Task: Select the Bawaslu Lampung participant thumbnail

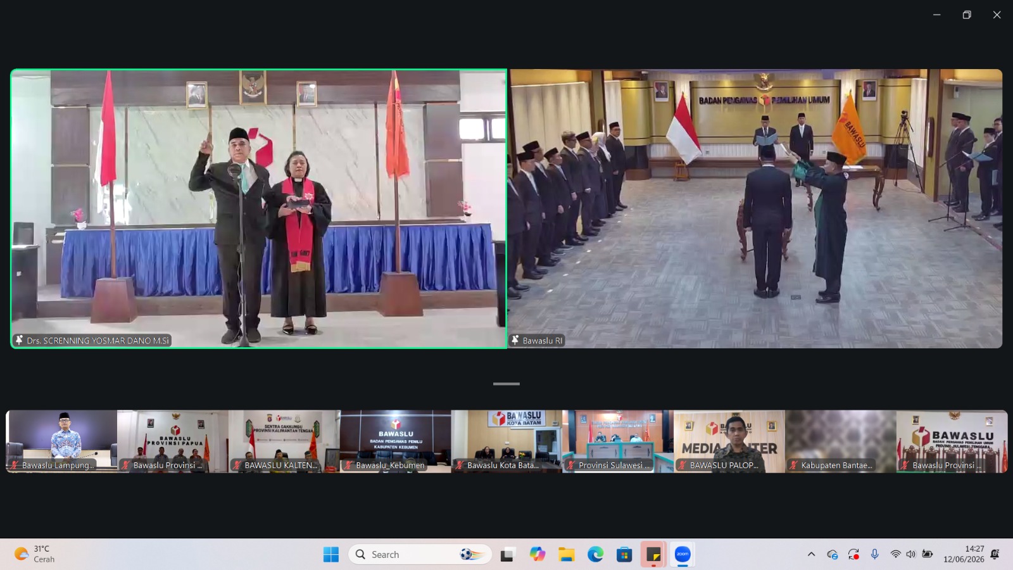Action: pyautogui.click(x=61, y=441)
